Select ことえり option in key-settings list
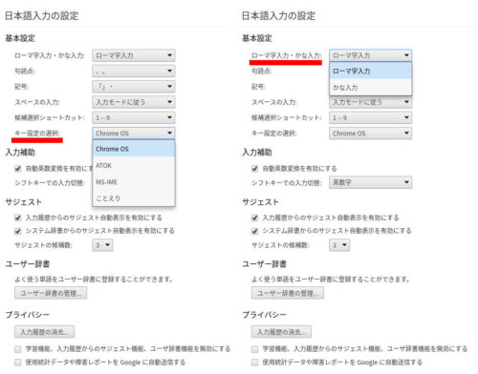Viewport: 478px width, 374px height. pos(134,198)
